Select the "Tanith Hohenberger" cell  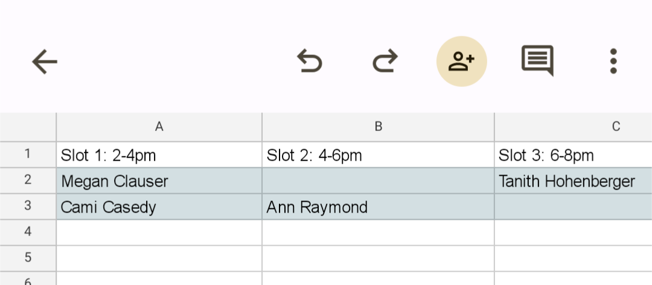(572, 181)
